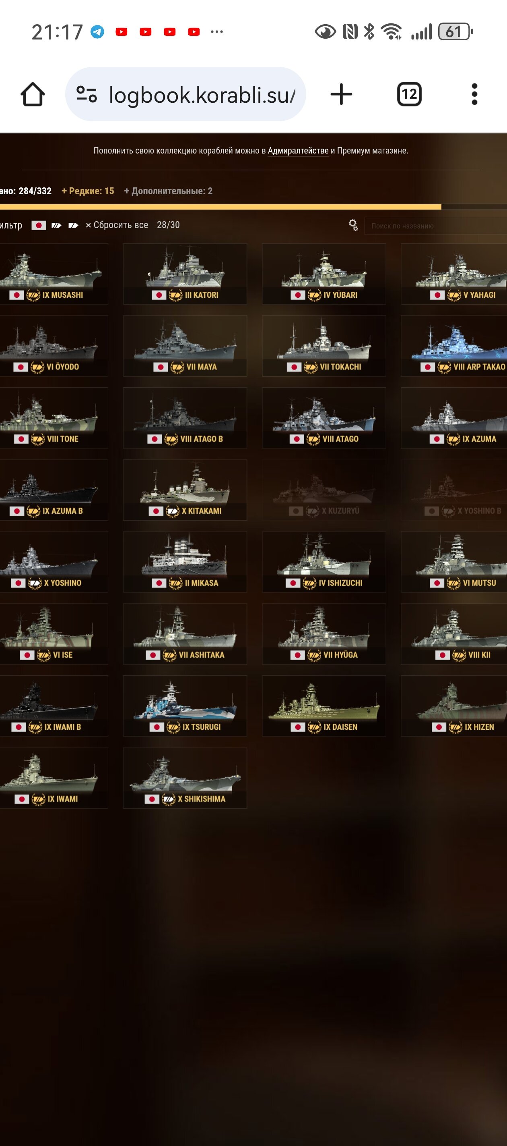
Task: Open the tab switcher showing 12
Action: (409, 94)
